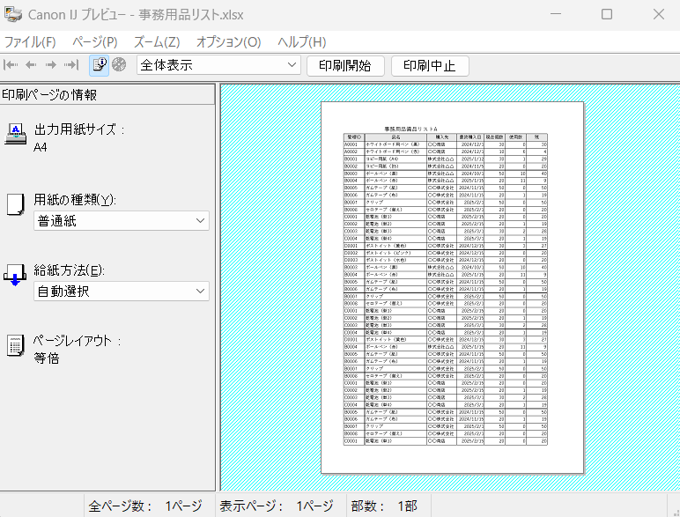This screenshot has height=517, width=680.
Task: Go to first page arrow icon
Action: (11, 65)
